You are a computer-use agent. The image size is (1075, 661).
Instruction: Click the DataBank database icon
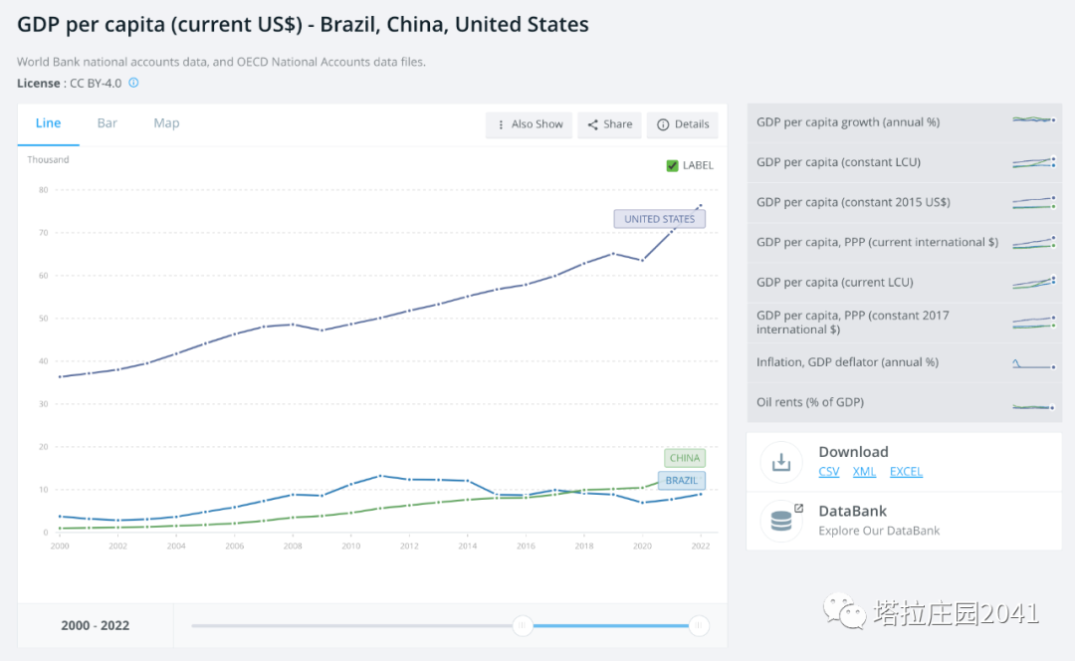[x=781, y=521]
